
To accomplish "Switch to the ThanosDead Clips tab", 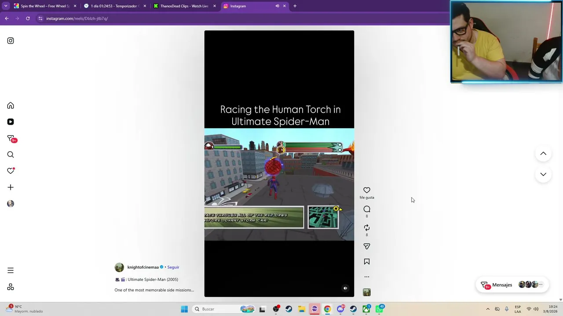I will (184, 6).
